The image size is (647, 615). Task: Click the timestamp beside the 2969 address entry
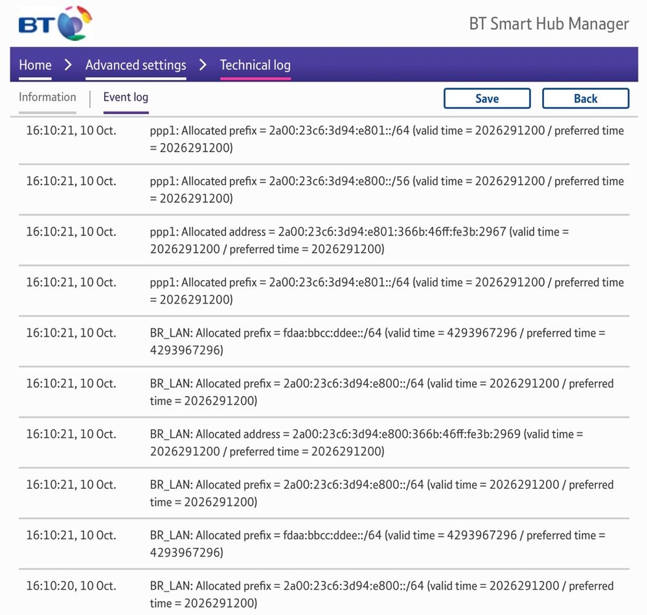(71, 434)
